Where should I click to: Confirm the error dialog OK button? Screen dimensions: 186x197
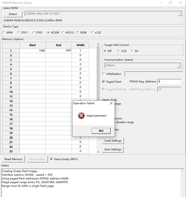101,131
